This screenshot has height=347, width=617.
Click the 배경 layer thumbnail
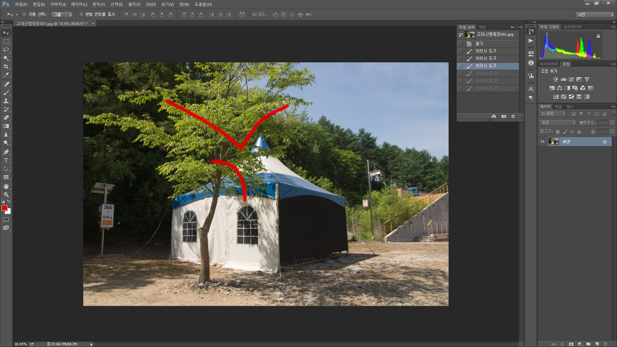(553, 142)
